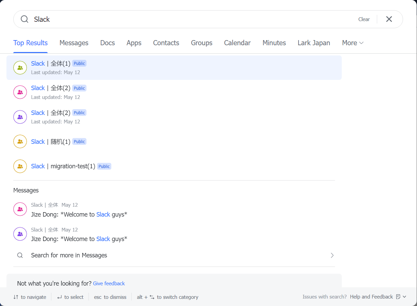Click the green group avatar of Slack | 全体(1)
417x306 pixels.
[x=20, y=68]
